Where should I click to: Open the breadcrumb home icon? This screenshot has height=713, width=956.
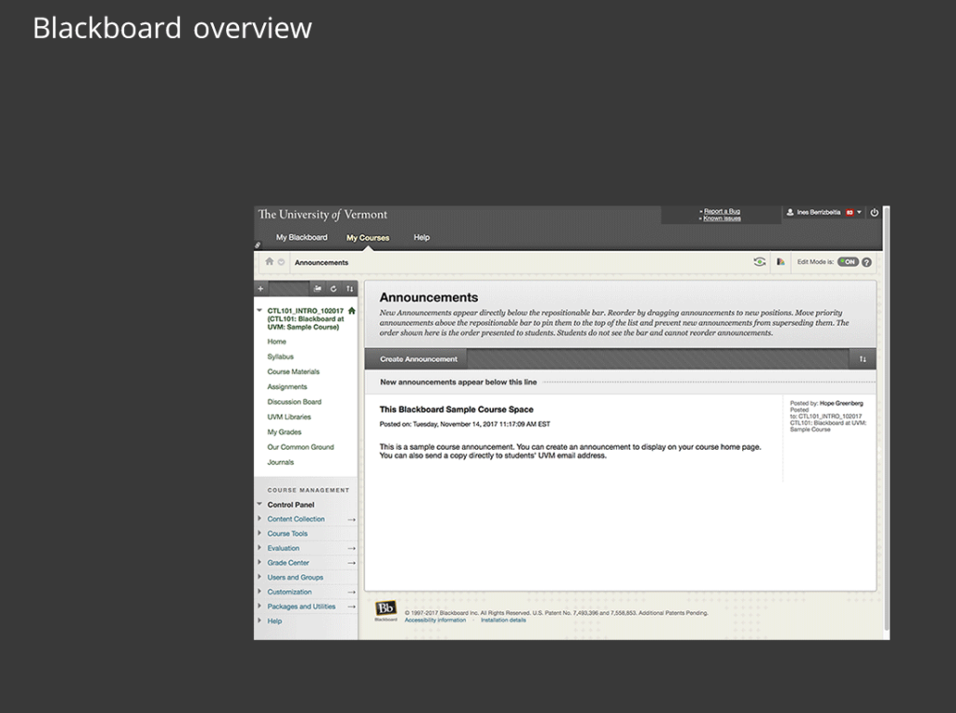[x=269, y=261]
